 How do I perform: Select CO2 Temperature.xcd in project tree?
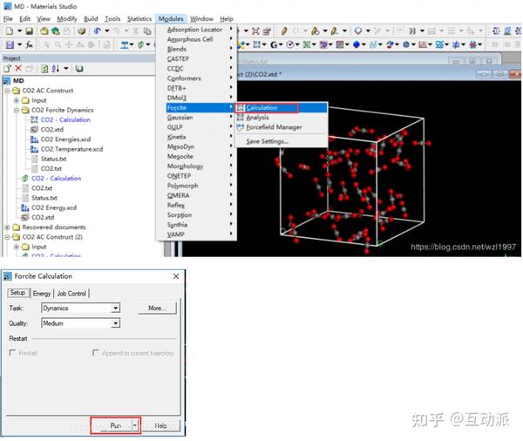coord(71,149)
